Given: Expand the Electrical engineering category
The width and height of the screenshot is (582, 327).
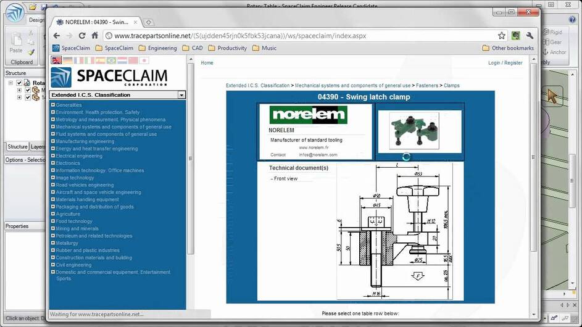Looking at the screenshot, I should click(52, 155).
